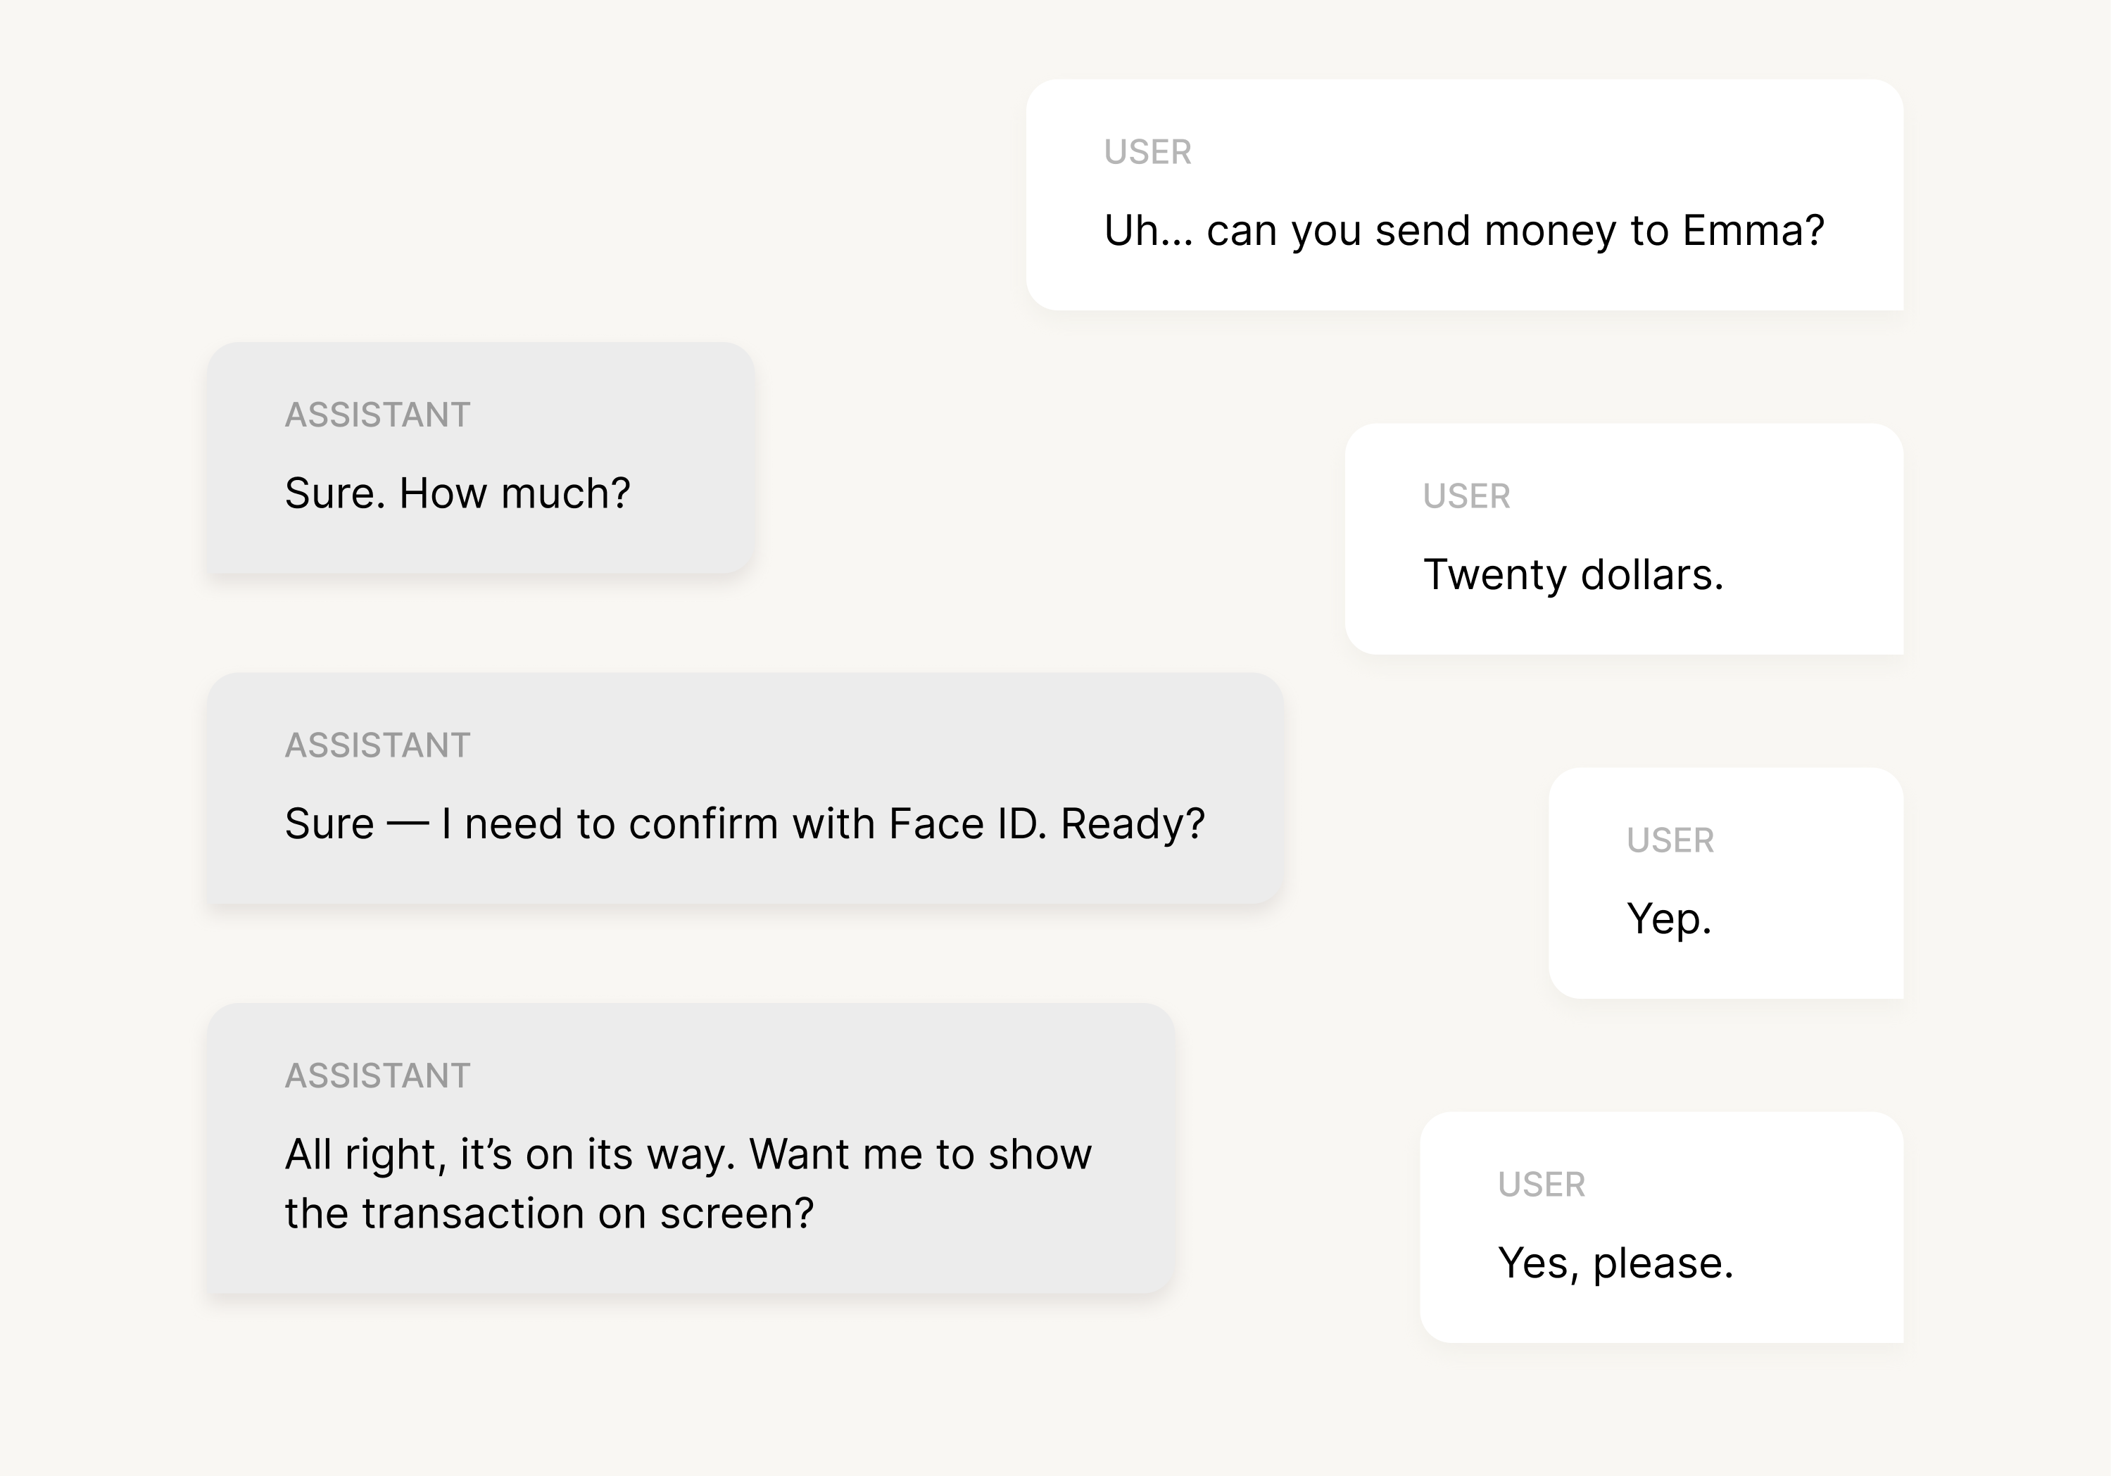Click the word "Emma?" in the first message
Viewport: 2111px width, 1476px height.
point(1753,230)
